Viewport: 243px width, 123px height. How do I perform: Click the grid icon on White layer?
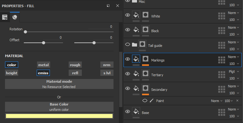click(222, 16)
